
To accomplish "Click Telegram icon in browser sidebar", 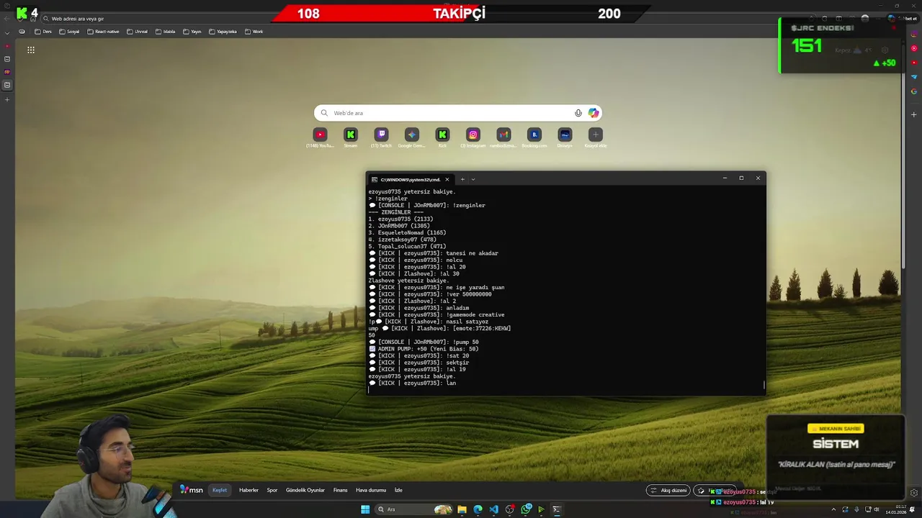I will coord(914,77).
